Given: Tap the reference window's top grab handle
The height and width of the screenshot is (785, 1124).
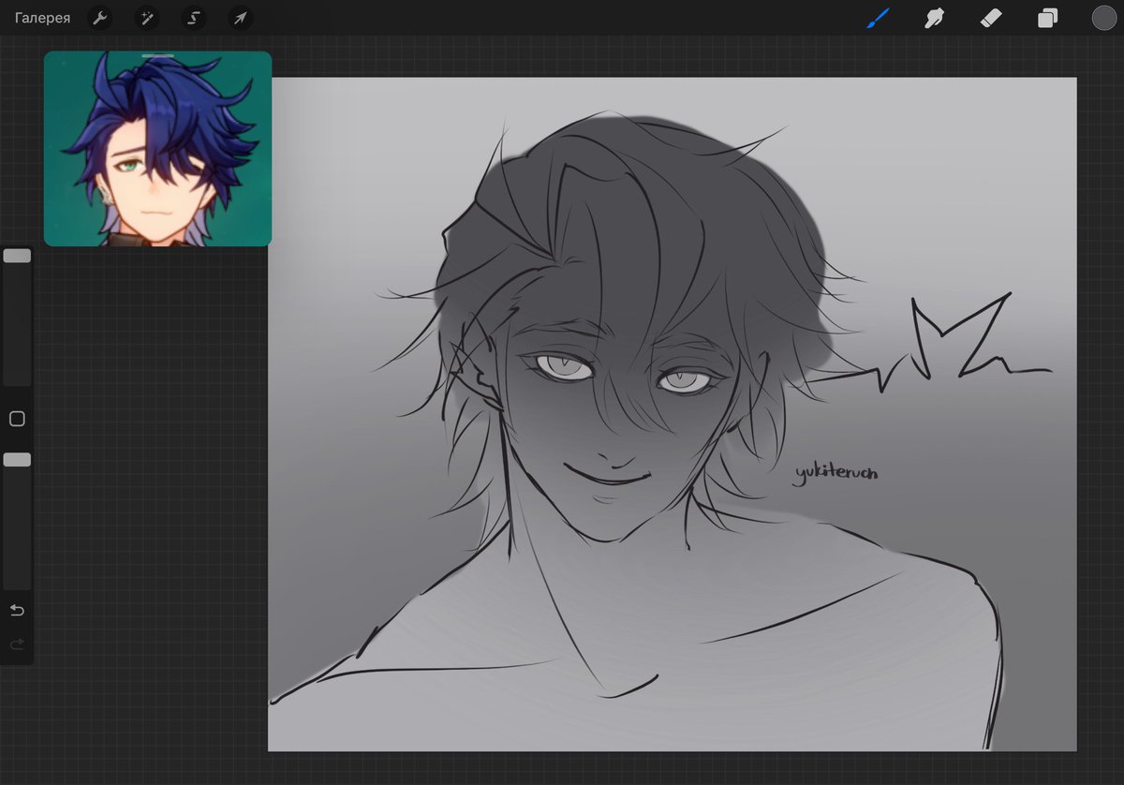Looking at the screenshot, I should (157, 56).
